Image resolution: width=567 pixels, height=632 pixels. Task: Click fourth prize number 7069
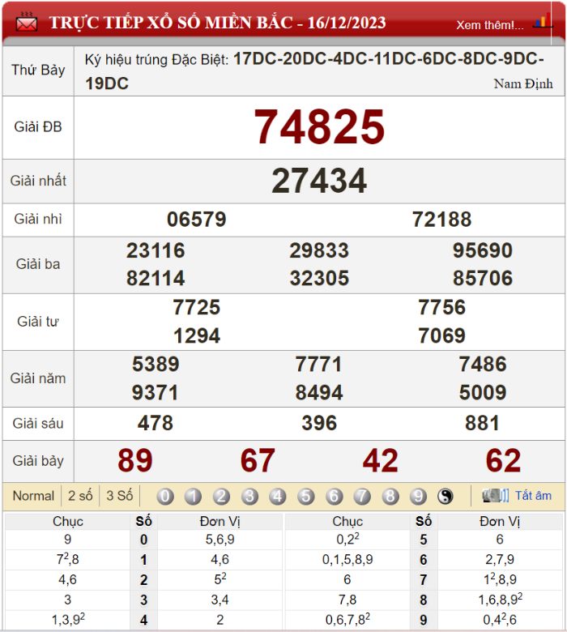pyautogui.click(x=441, y=335)
